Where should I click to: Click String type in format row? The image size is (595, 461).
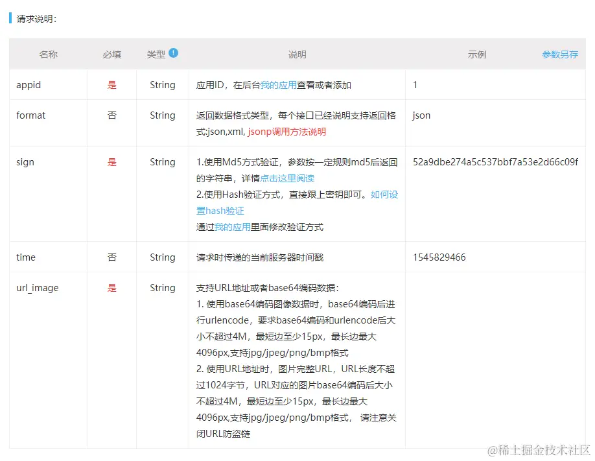tap(163, 115)
